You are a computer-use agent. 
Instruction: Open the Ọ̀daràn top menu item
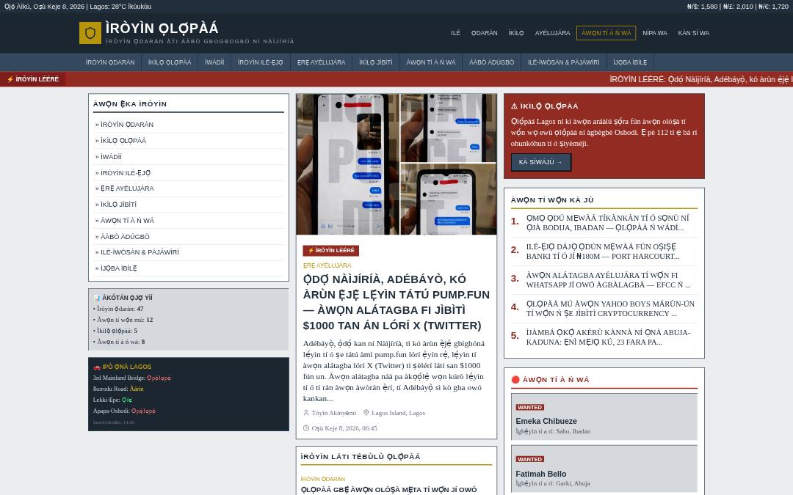(485, 33)
